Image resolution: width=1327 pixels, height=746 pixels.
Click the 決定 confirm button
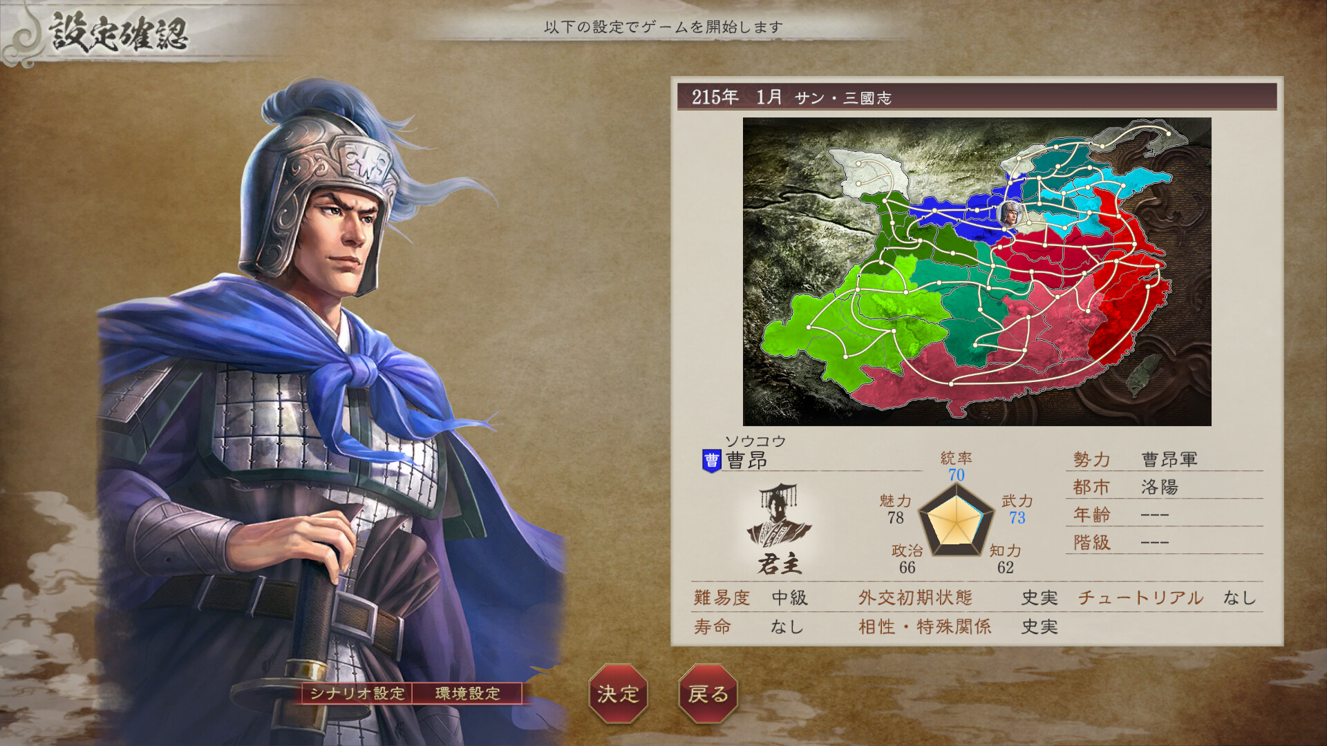click(x=618, y=694)
